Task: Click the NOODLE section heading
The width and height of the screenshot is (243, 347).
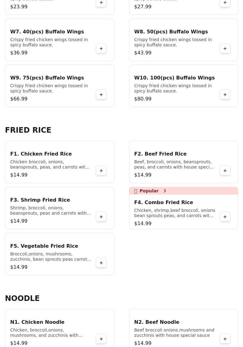Action: [x=22, y=298]
